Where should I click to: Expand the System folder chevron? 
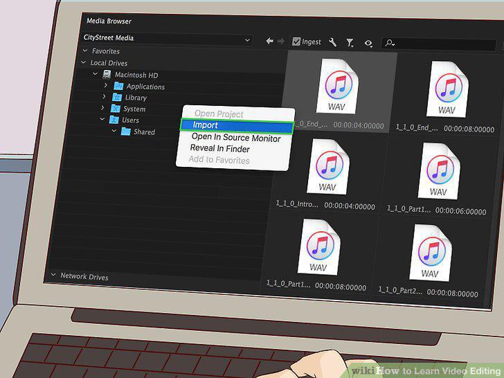point(103,107)
